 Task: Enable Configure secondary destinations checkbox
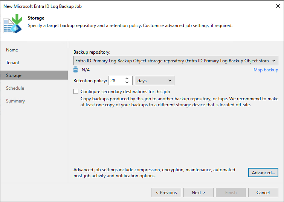pyautogui.click(x=76, y=91)
